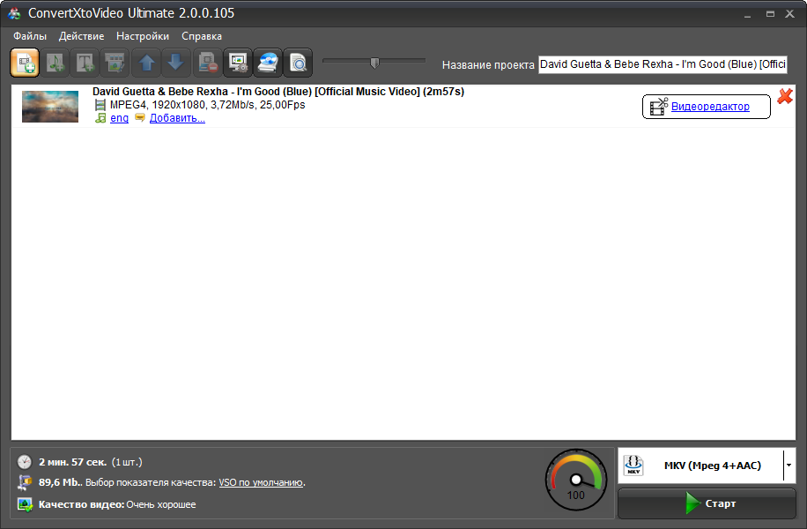
Task: Click the edit video/chapters toolbar icon
Action: point(115,63)
